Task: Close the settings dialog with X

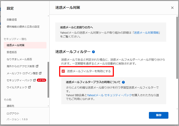Action: 172,8
